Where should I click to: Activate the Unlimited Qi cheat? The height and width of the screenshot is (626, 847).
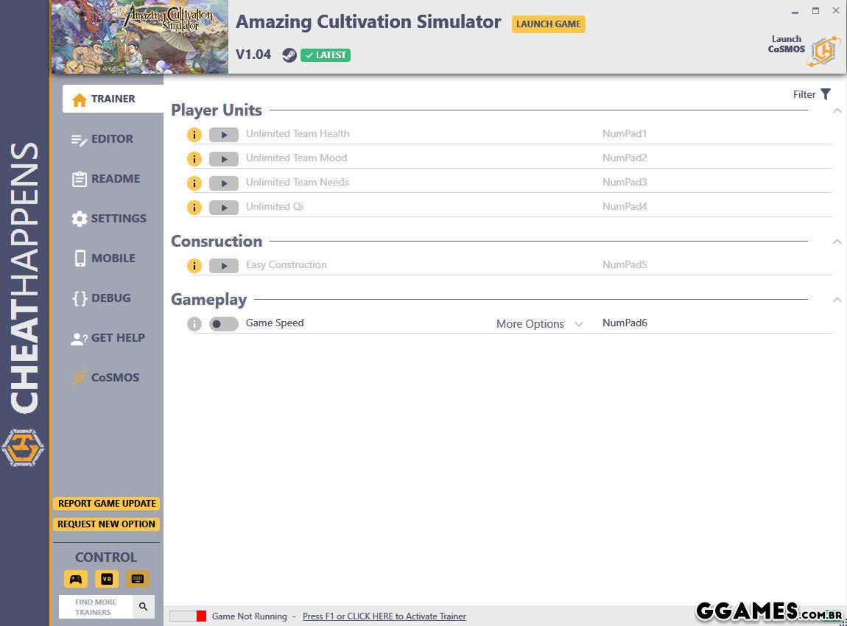tap(223, 208)
